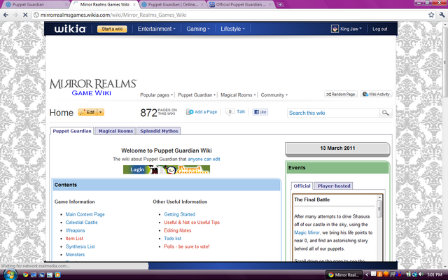
Task: Click media player quick launch icon
Action: click(x=57, y=275)
